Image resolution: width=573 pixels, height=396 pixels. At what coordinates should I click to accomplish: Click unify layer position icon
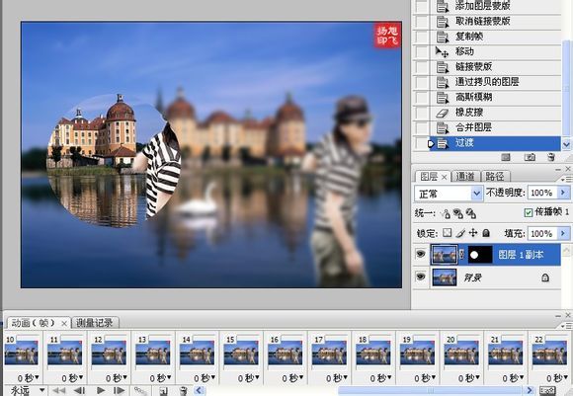(446, 213)
